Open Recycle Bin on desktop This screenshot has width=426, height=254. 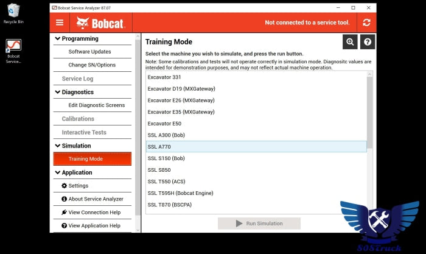point(13,12)
